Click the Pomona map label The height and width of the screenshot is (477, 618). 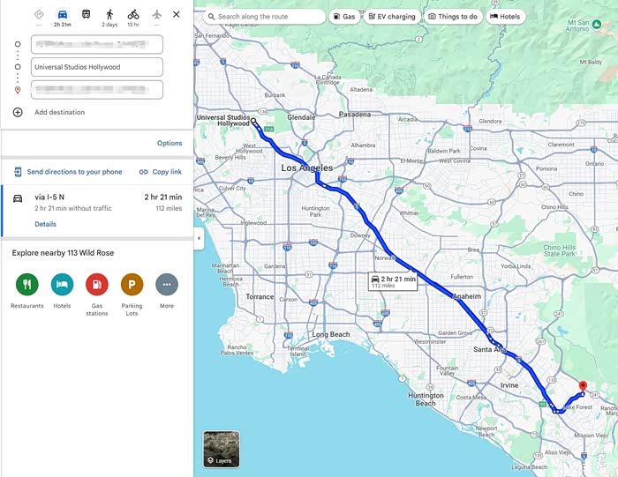pos(546,168)
